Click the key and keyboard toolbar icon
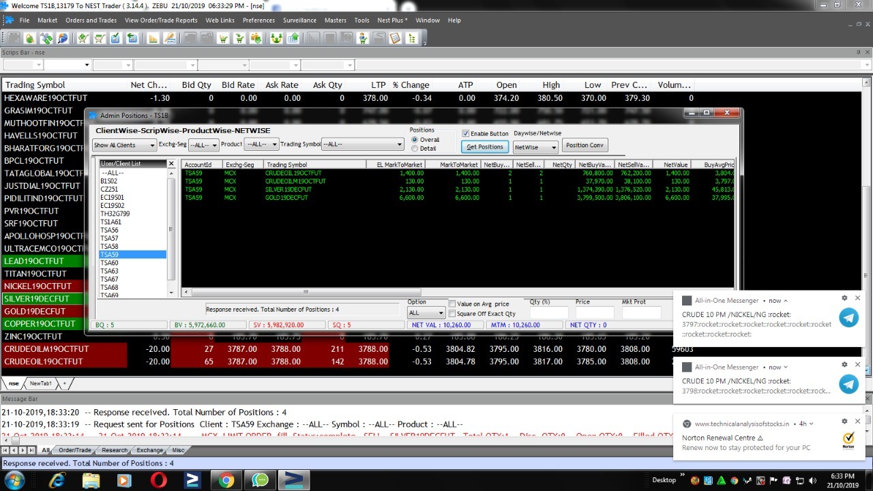Viewport: 873px width, 491px height. pos(169,38)
